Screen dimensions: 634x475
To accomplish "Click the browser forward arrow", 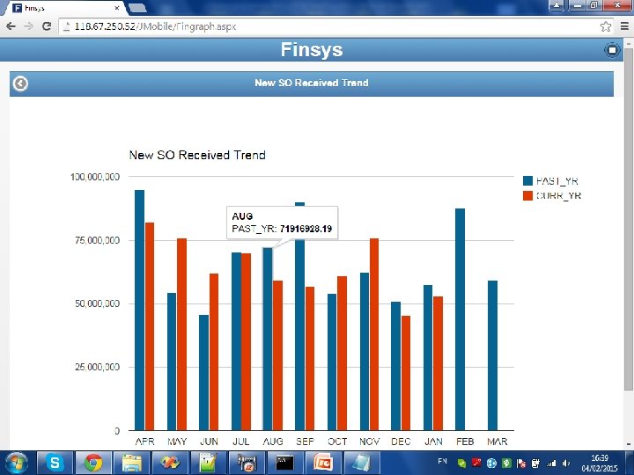I will (x=28, y=26).
